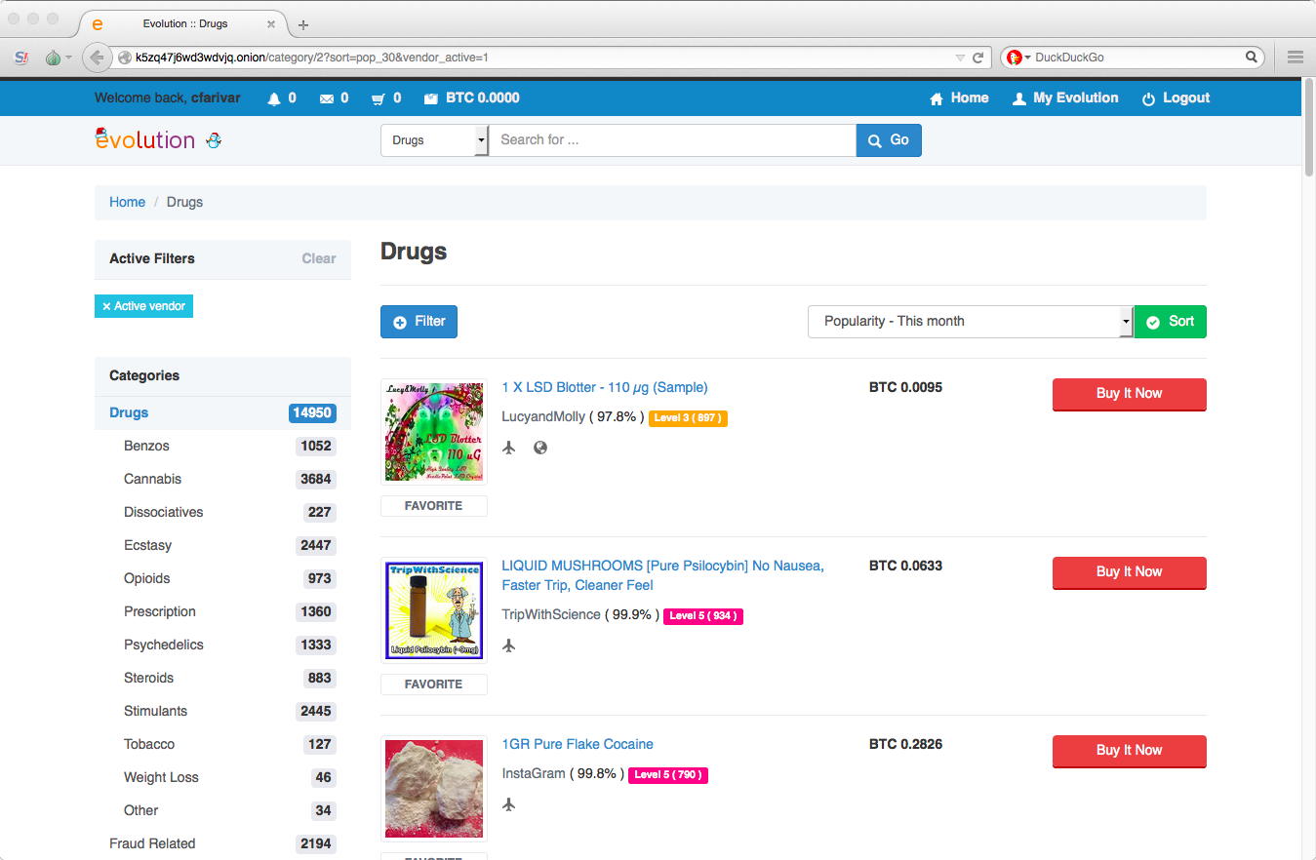The image size is (1316, 860).
Task: Open the browser hamburger menu
Action: (x=1296, y=58)
